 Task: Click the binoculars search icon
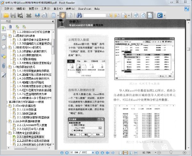coord(79,15)
